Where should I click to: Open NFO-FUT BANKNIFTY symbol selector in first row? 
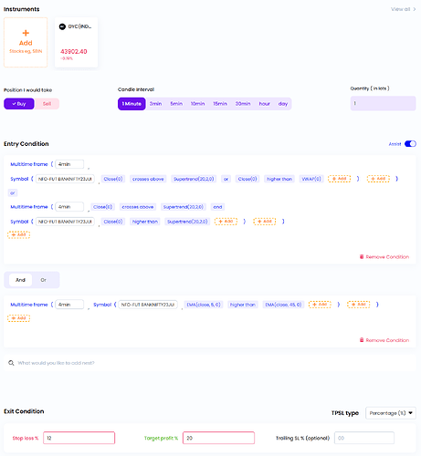[65, 179]
